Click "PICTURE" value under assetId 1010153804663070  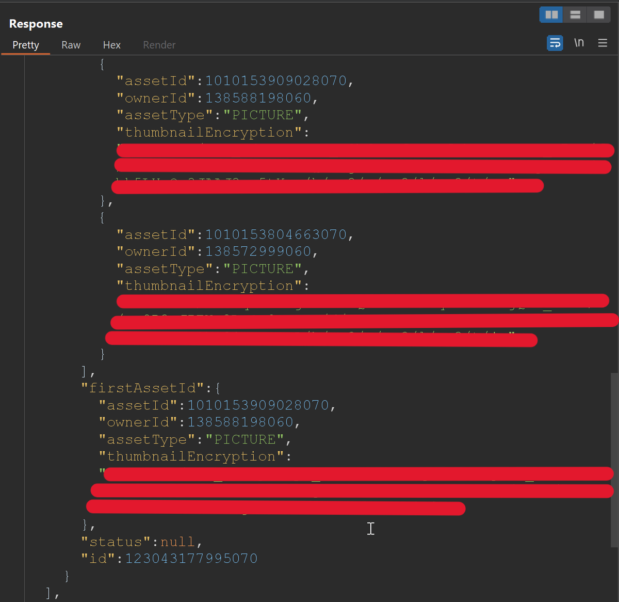tap(263, 269)
